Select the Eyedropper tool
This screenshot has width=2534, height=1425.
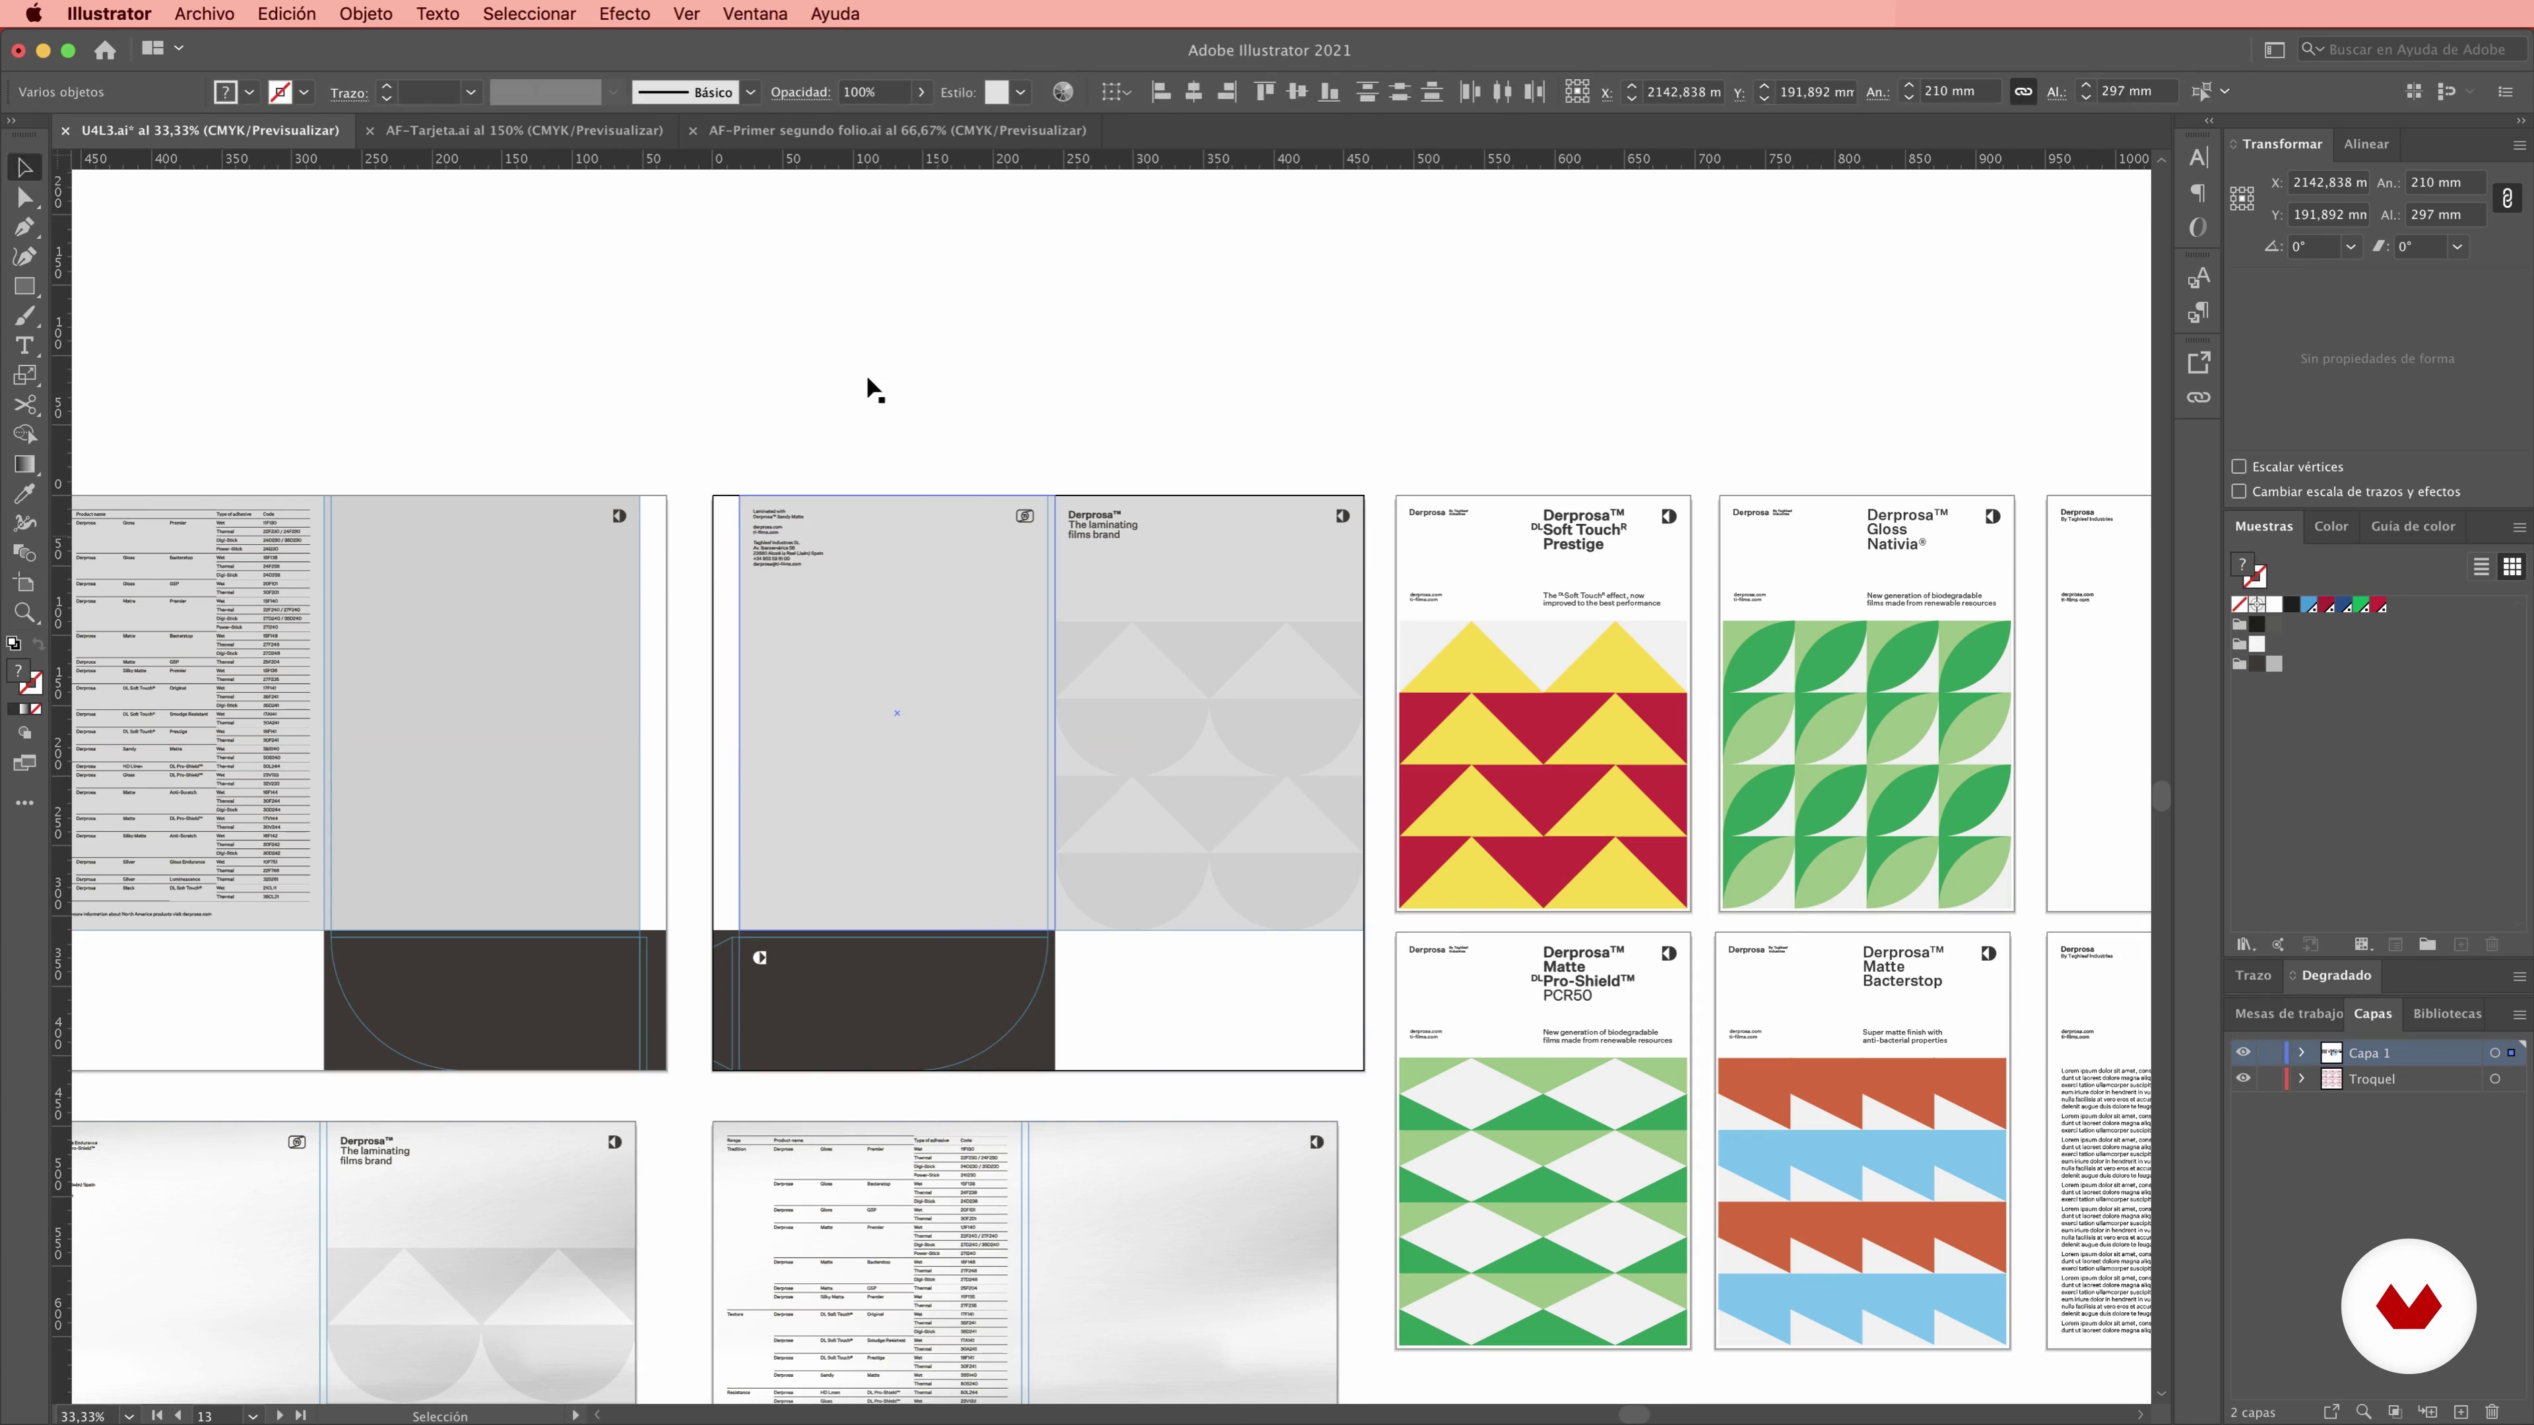click(24, 493)
